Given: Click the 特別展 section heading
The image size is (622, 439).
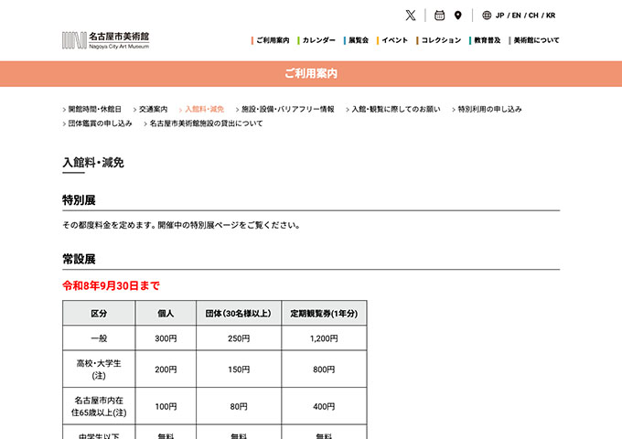Looking at the screenshot, I should [x=79, y=200].
